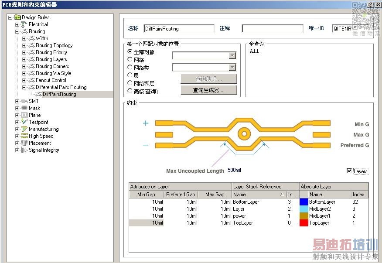Select the 层 radio button

click(130, 75)
